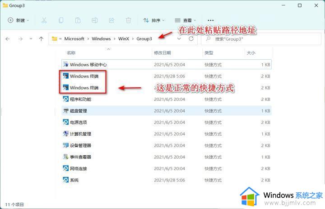Click the 系统 file icon
Screen dimensions: 325x209
66,180
